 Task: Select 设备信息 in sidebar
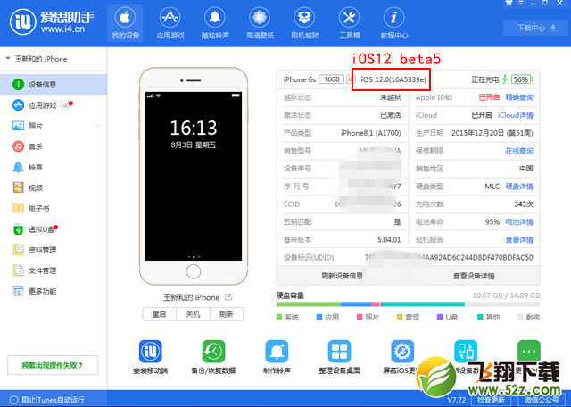[54, 84]
